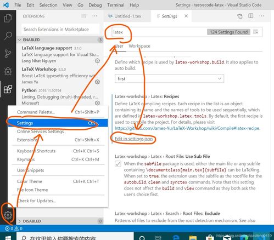Screen dimensions: 274x240
Task: Choose Online Services Settings entry
Action: [x=58, y=132]
